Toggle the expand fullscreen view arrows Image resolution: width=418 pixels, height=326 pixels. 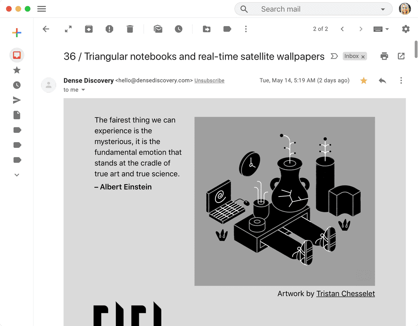point(68,29)
